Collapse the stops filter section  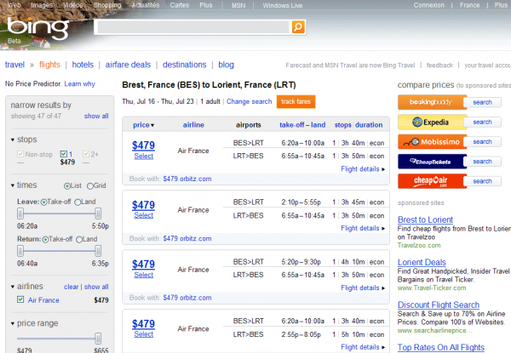tap(13, 139)
